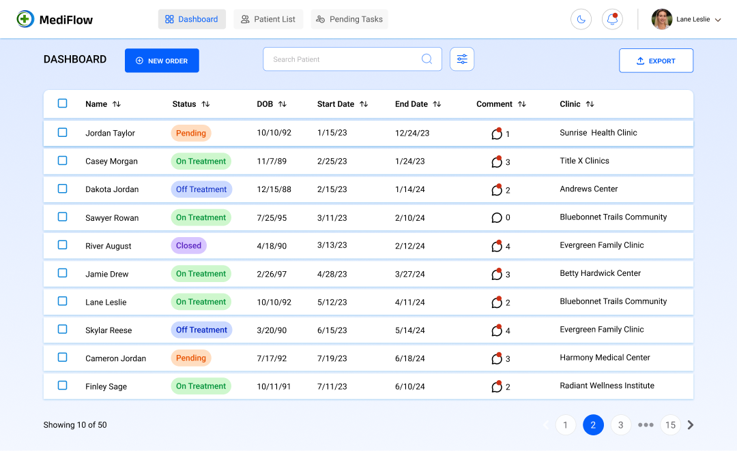Go to page 1
This screenshot has height=451, width=737.
pyautogui.click(x=566, y=424)
